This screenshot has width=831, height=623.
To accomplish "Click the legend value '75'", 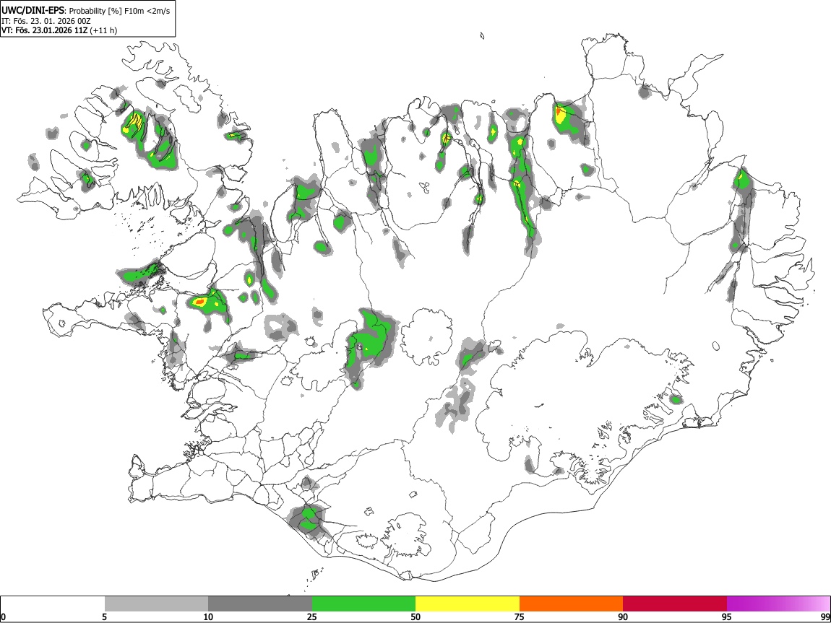I will pyautogui.click(x=520, y=617).
